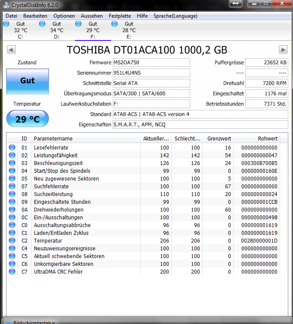Go to next disk with right arrow
293x324 pixels.
(283, 50)
